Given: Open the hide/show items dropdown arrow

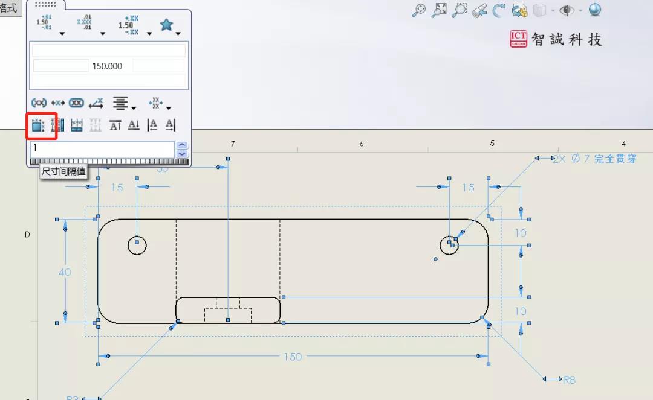Looking at the screenshot, I should 580,10.
